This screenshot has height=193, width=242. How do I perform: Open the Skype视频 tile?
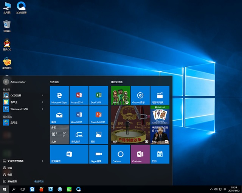[98, 154]
